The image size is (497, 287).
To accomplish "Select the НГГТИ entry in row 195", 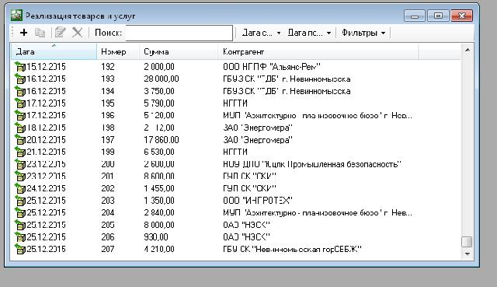I will pos(235,103).
